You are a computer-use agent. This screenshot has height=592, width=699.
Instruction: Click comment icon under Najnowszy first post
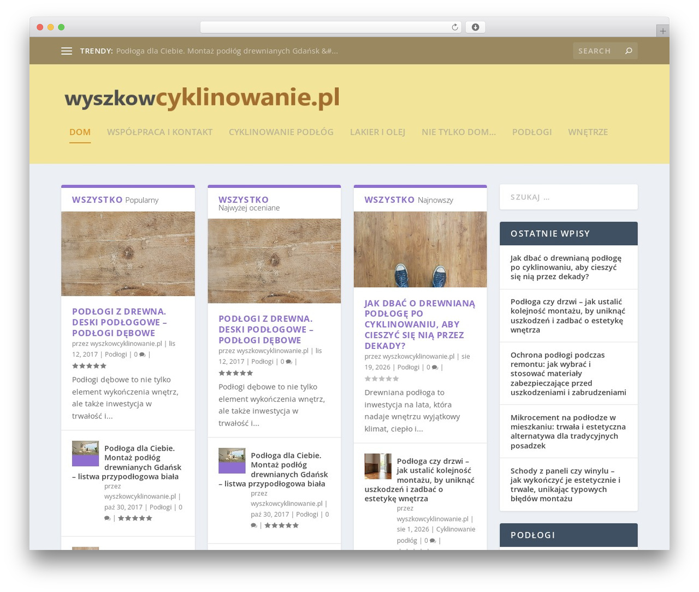pyautogui.click(x=435, y=368)
